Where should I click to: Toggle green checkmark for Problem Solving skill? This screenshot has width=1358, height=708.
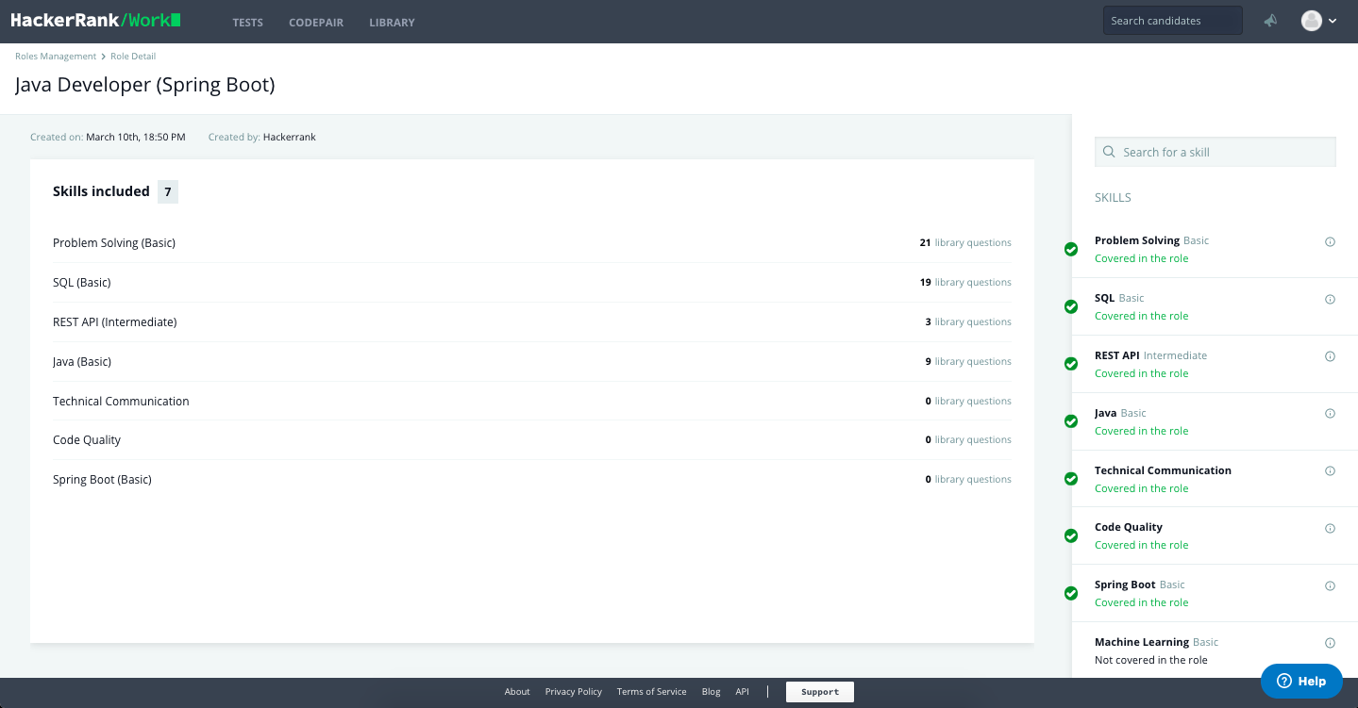[x=1071, y=250]
